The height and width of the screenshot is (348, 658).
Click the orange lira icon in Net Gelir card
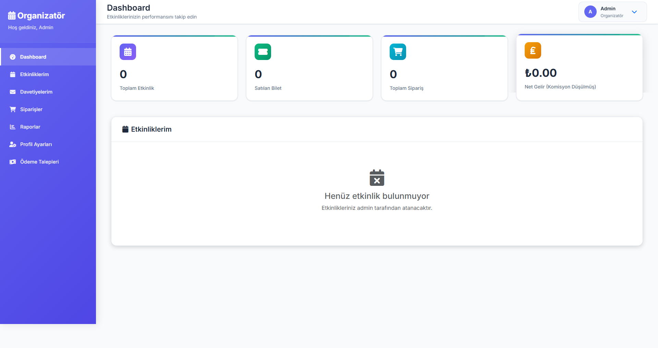click(533, 50)
